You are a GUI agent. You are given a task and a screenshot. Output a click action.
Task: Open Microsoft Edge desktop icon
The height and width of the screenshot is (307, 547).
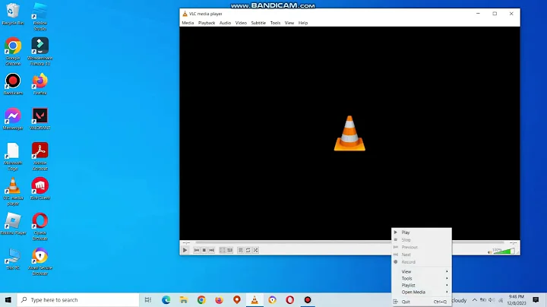(x=13, y=157)
